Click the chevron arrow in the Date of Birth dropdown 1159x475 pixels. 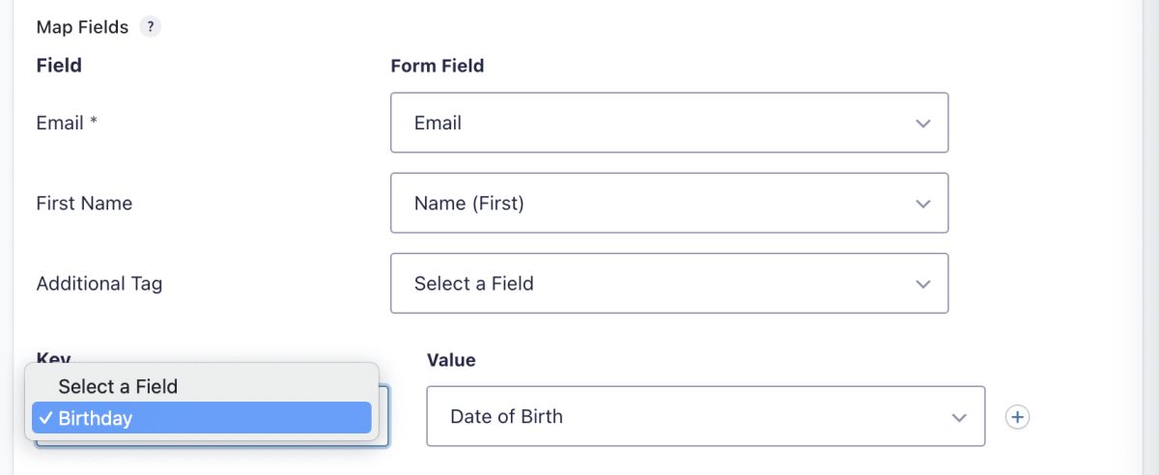[x=959, y=417]
